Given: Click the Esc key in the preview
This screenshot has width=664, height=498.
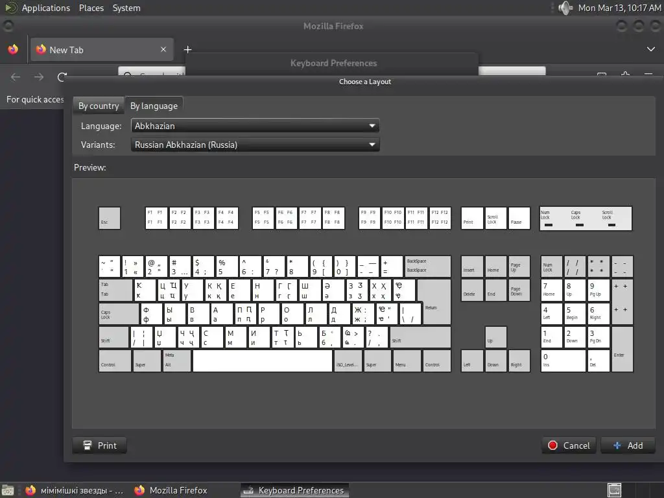Looking at the screenshot, I should point(110,218).
